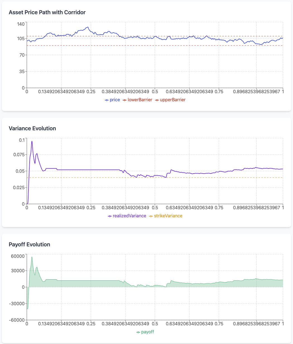Hide the lowerBarrier series via legend text
Image resolution: width=293 pixels, height=344 pixels.
pos(140,100)
